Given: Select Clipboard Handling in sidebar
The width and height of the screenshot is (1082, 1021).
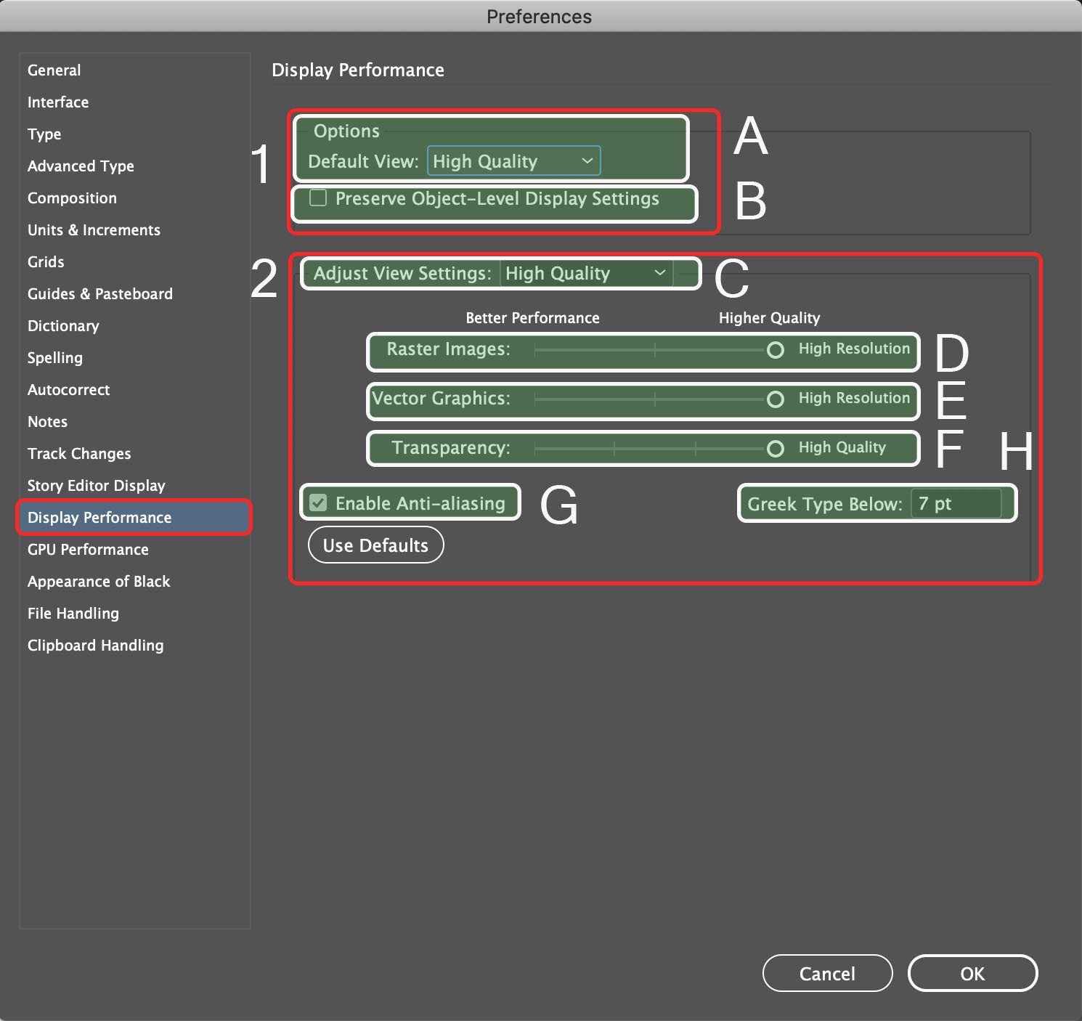Looking at the screenshot, I should click(95, 646).
